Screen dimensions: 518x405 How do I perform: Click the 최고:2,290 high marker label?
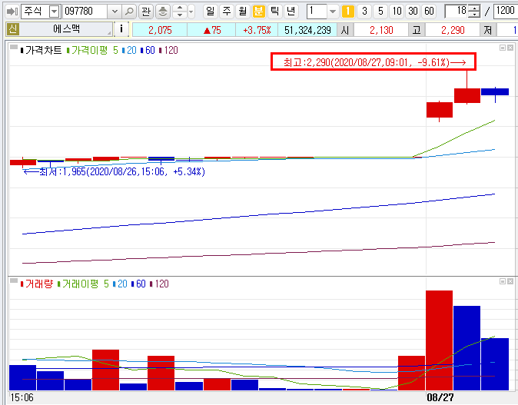click(x=374, y=61)
